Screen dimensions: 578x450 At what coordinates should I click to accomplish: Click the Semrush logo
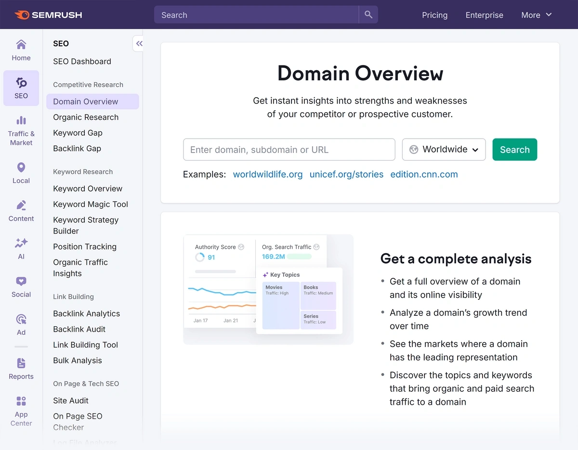click(48, 15)
